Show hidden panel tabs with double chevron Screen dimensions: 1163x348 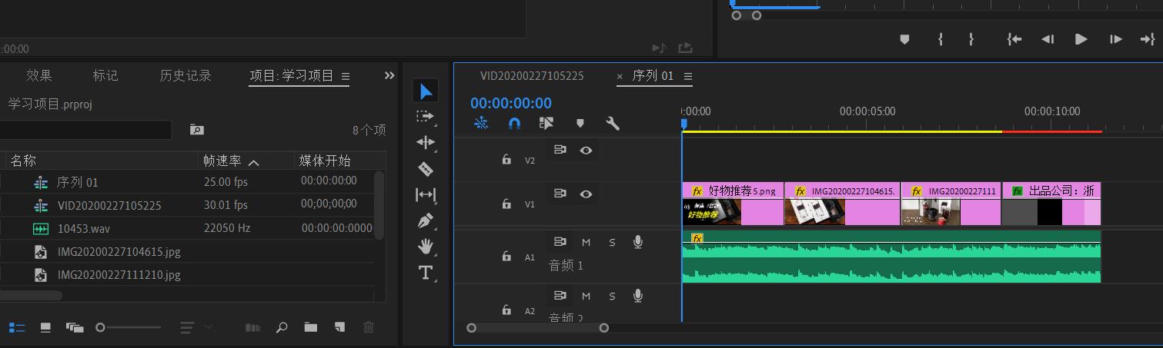click(389, 75)
